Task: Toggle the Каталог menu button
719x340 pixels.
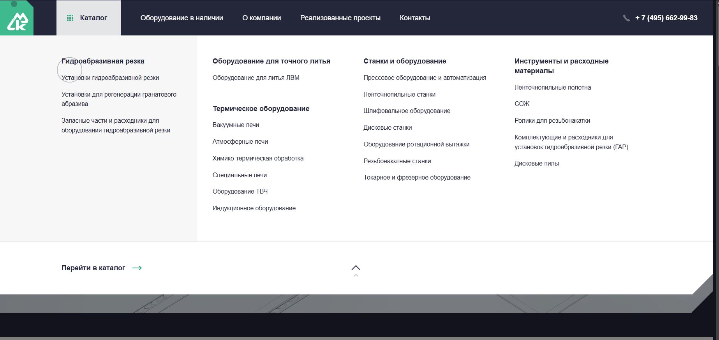Action: pyautogui.click(x=89, y=18)
